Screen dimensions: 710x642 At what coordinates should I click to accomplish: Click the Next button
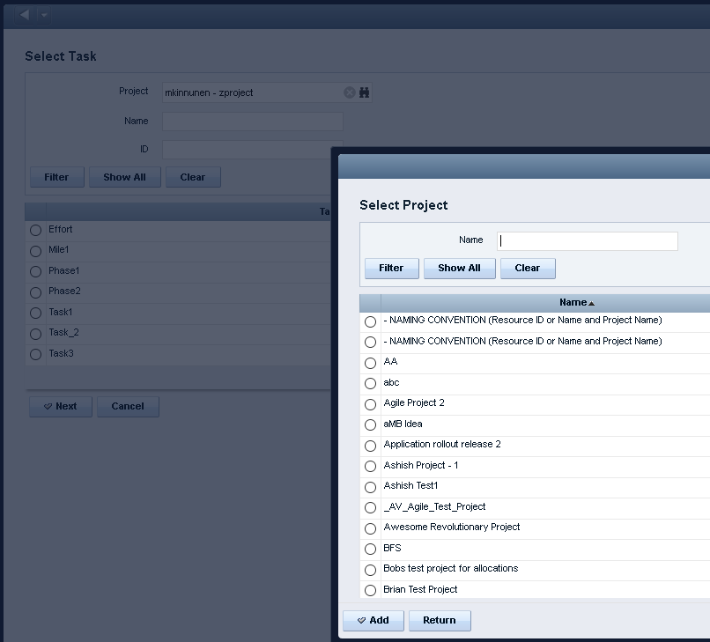(61, 407)
